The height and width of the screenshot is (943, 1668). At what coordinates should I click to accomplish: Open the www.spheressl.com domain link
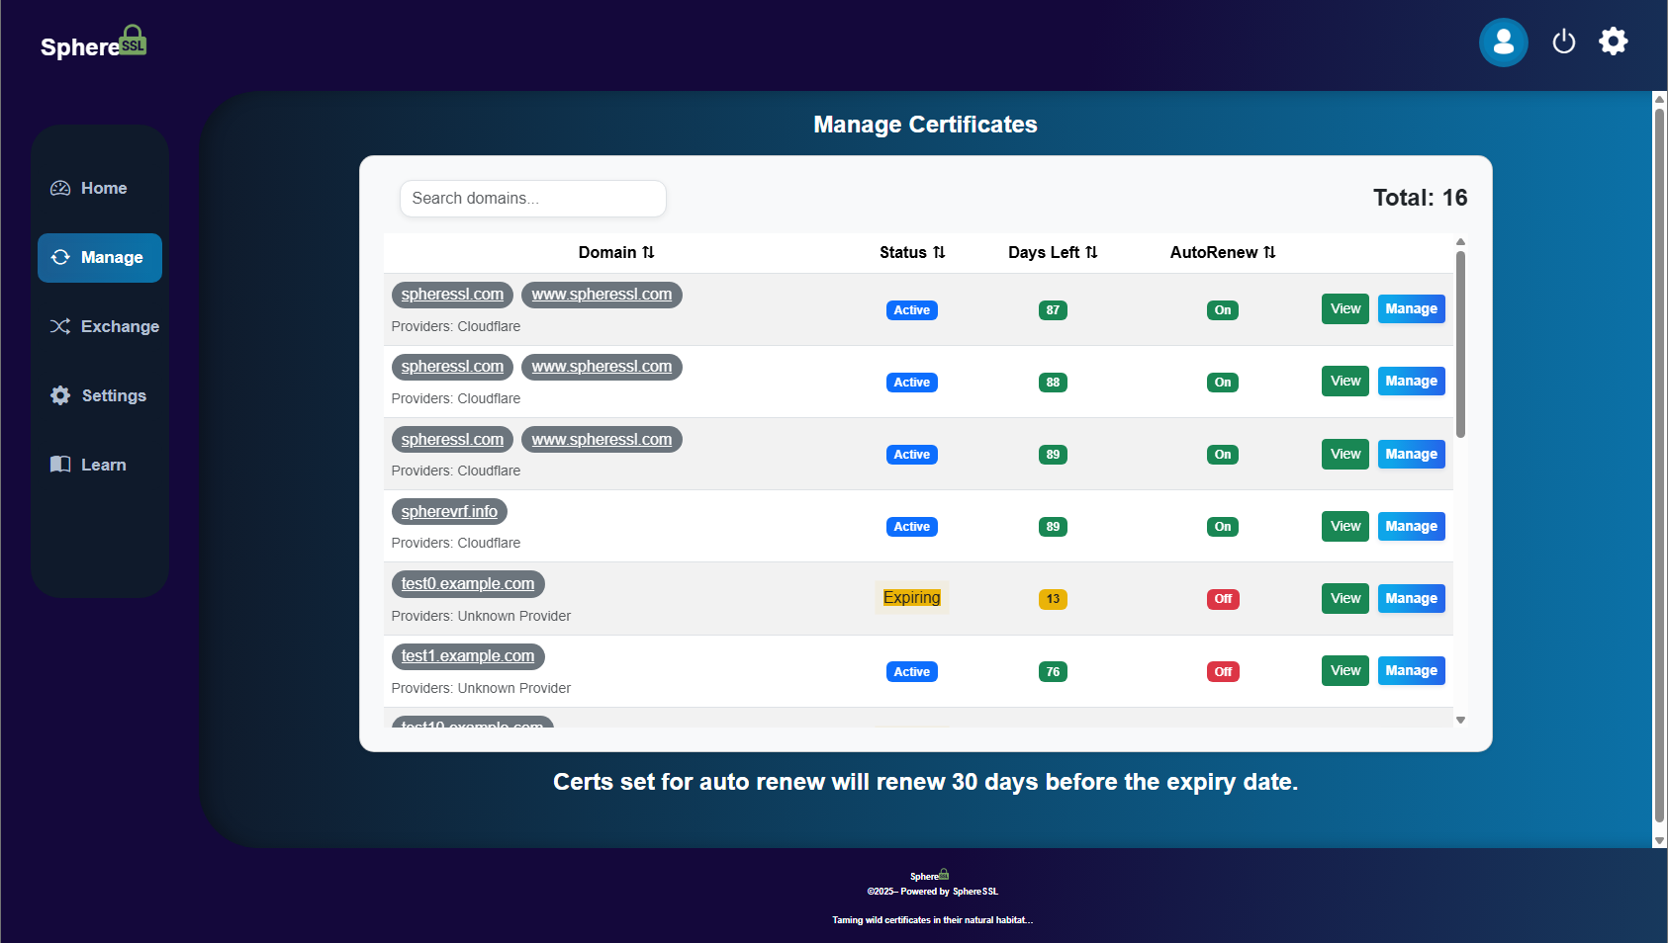602,294
